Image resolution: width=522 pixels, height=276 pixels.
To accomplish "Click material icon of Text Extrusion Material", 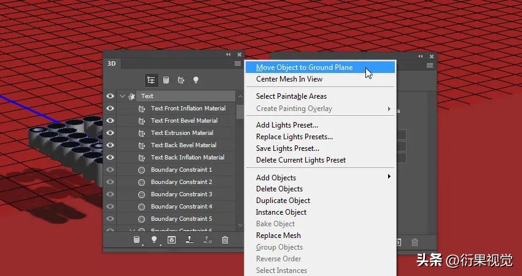I will coord(141,133).
